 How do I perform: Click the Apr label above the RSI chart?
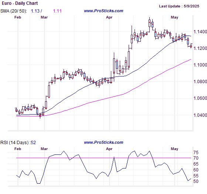point(109,149)
